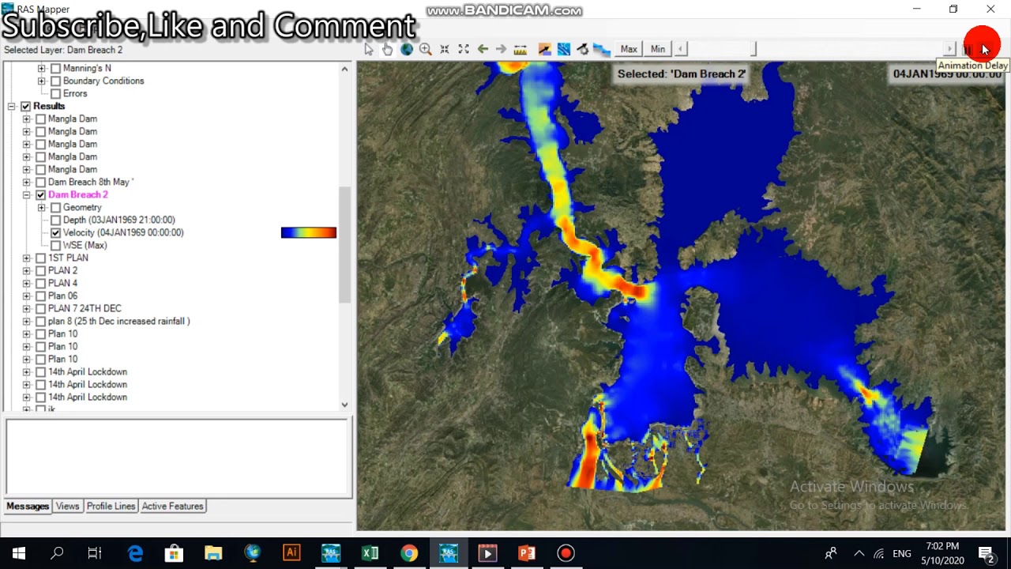Check the WSE (Max) layer checkbox
1011x569 pixels.
55,245
